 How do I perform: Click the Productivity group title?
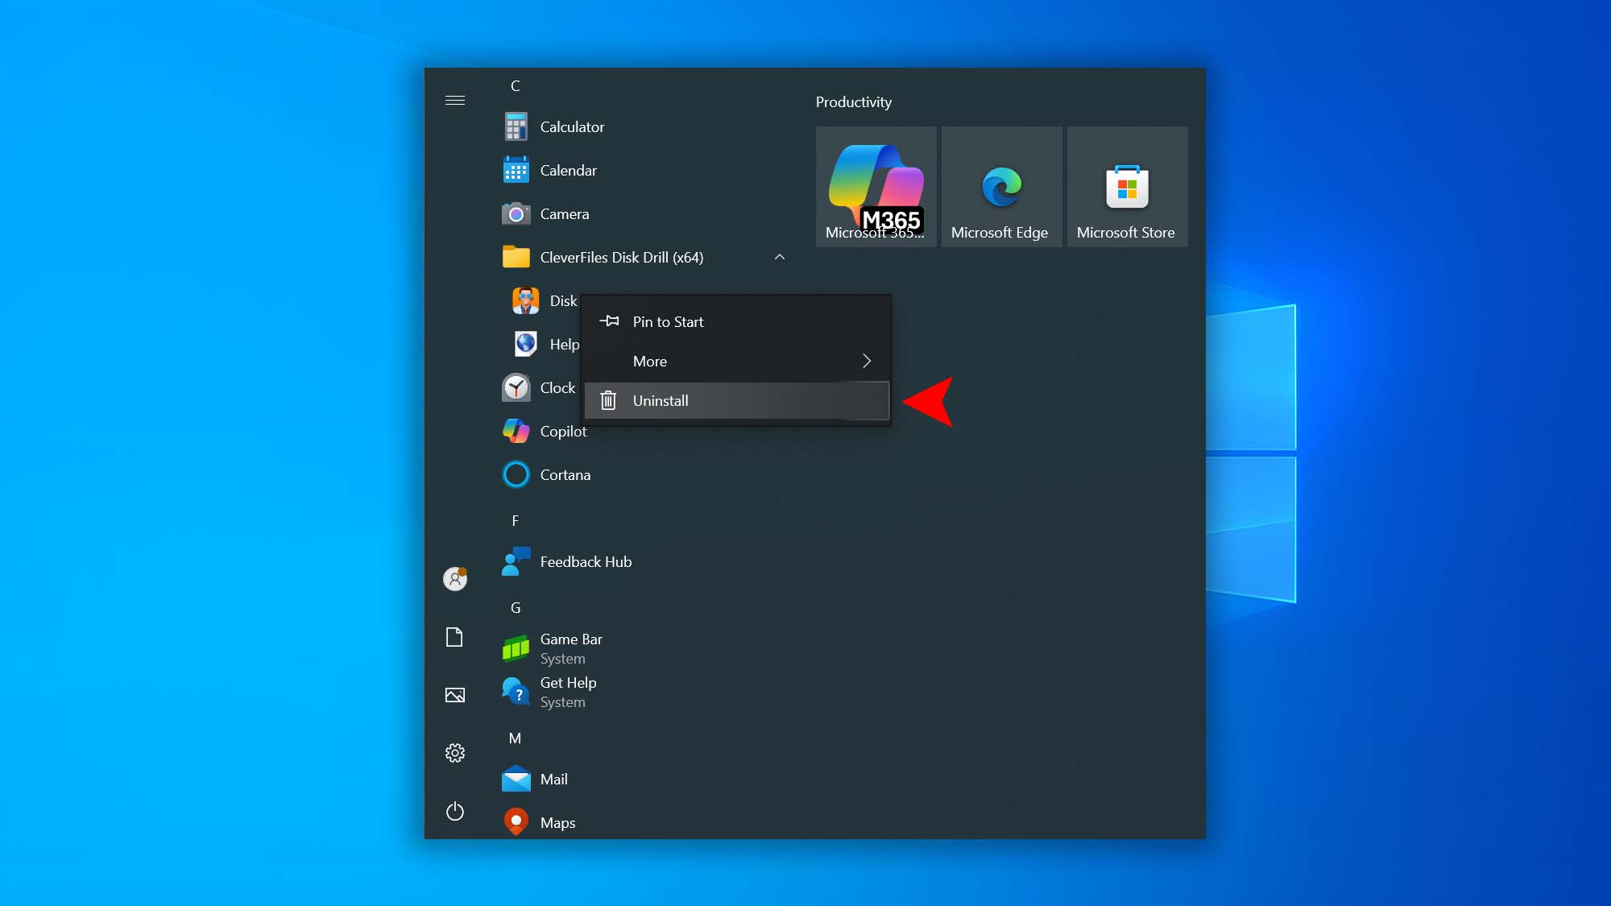(853, 102)
